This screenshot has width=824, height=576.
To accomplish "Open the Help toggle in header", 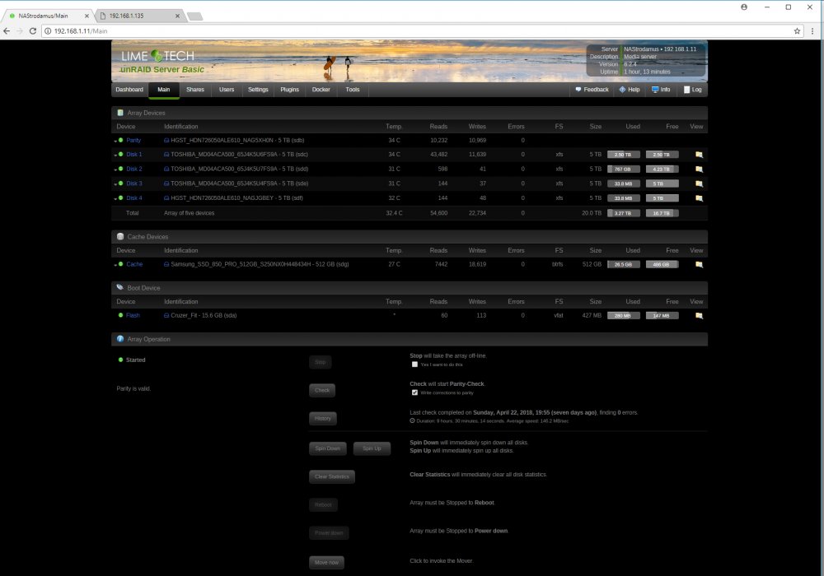I will (630, 90).
